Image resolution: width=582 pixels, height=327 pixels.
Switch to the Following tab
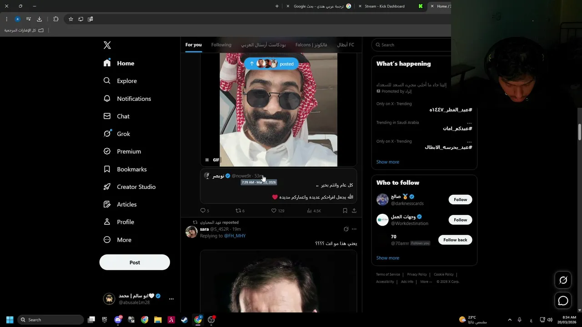(x=221, y=45)
